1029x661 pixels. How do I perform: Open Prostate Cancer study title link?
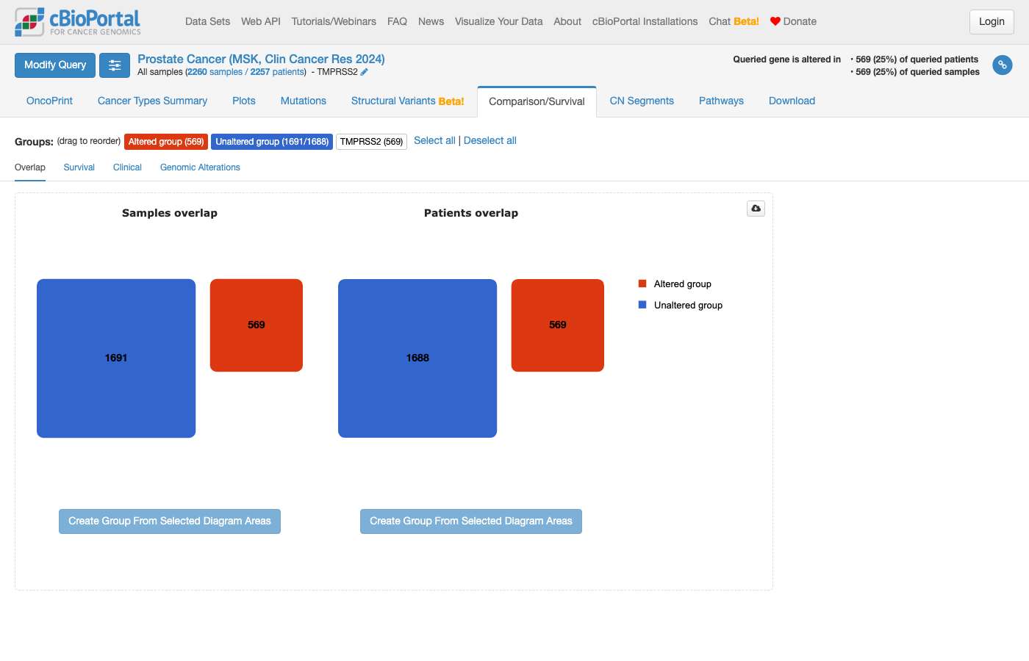261,59
